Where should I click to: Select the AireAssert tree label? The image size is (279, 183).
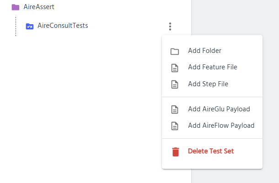39,7
